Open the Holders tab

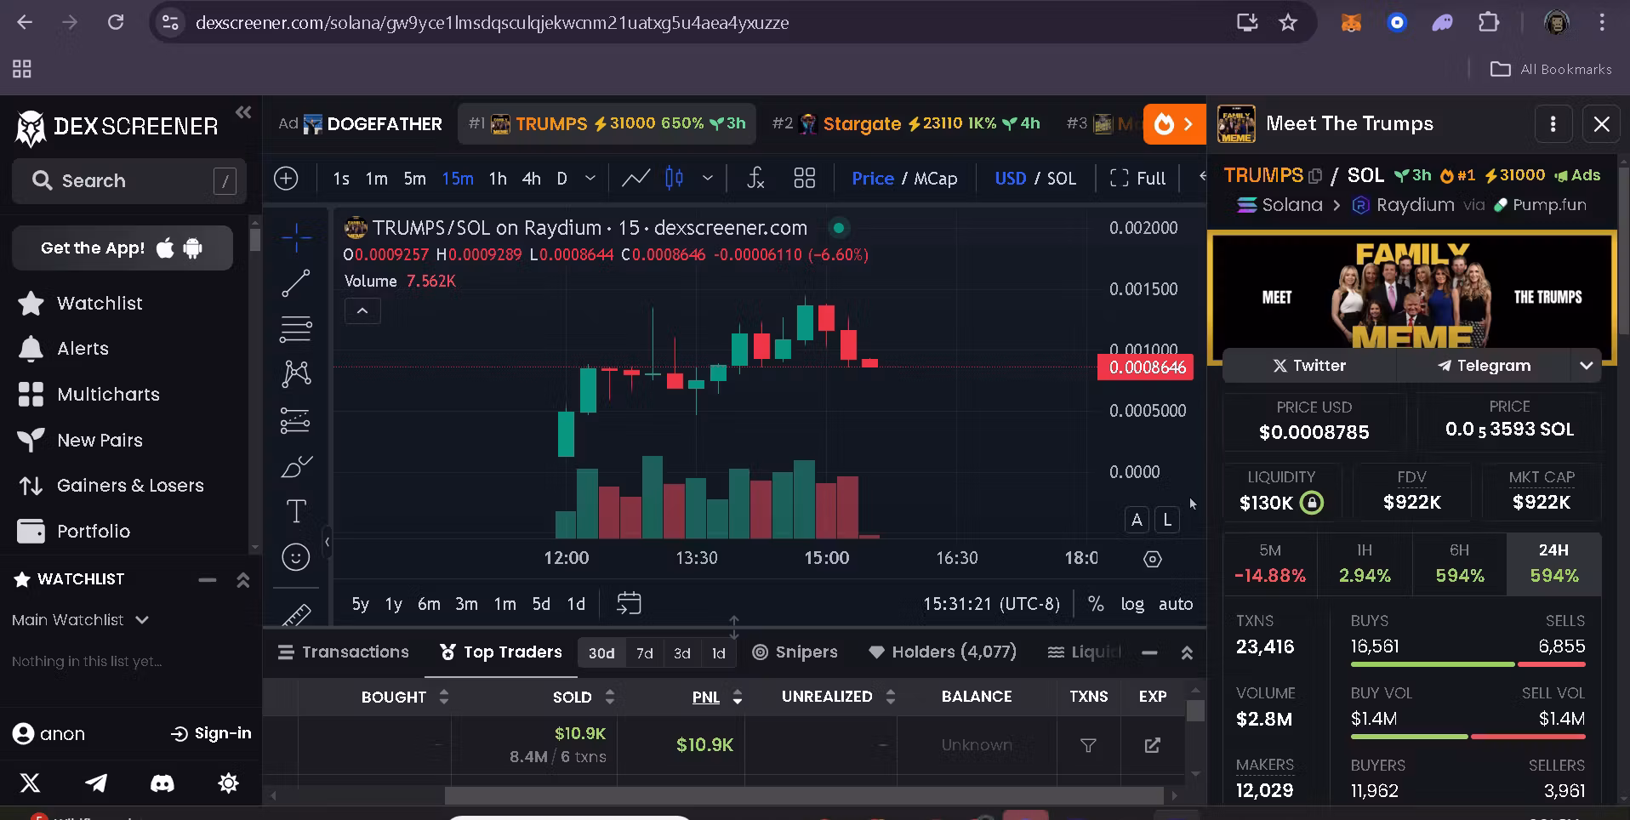(x=943, y=652)
